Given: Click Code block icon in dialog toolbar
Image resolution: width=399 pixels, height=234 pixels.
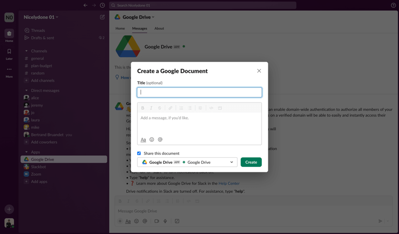Looking at the screenshot, I should [220, 108].
